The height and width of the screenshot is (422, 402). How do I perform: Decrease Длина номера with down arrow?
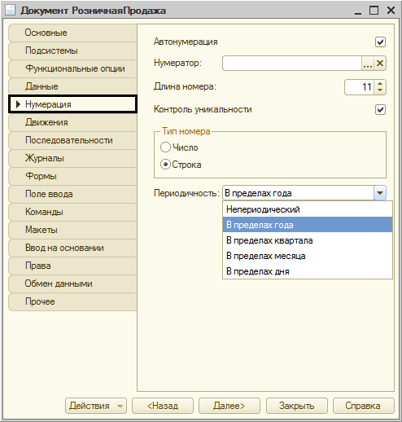pos(380,90)
